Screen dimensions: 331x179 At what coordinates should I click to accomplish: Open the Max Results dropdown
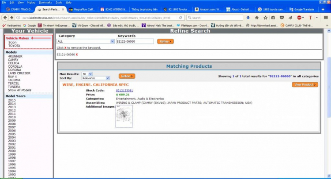point(87,74)
